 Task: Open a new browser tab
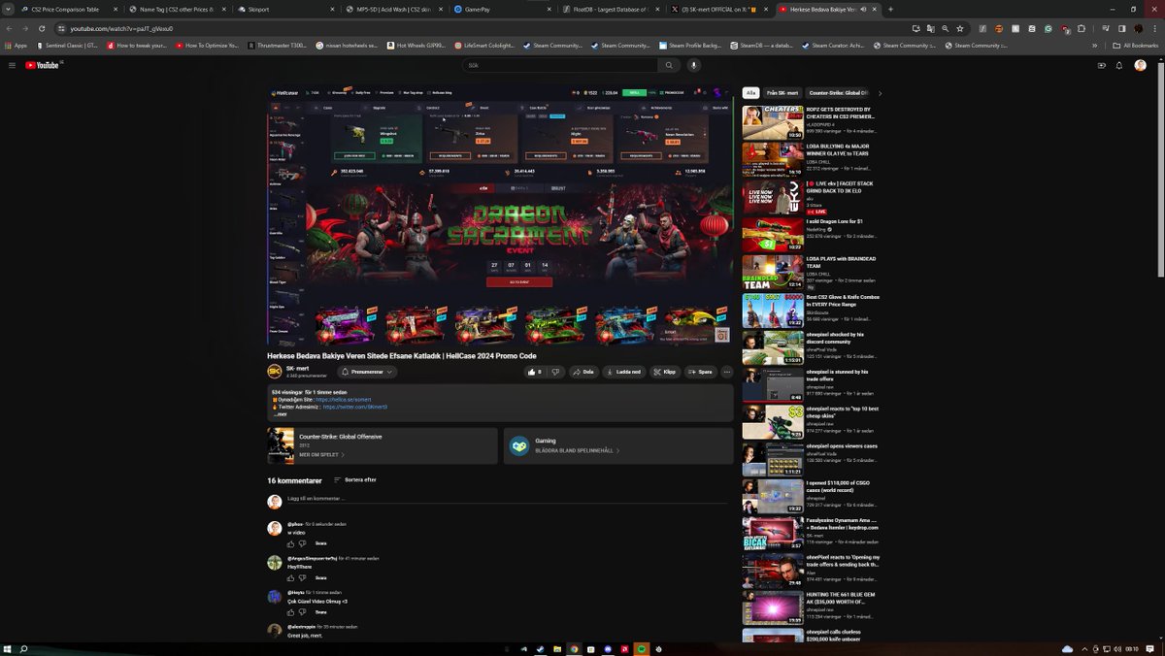(x=890, y=9)
